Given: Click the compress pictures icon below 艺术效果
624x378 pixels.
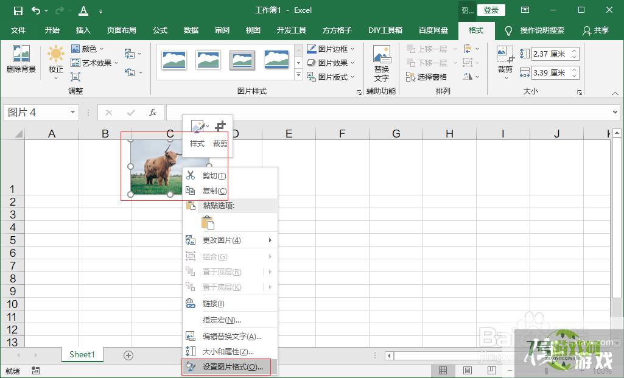Looking at the screenshot, I should [75, 77].
